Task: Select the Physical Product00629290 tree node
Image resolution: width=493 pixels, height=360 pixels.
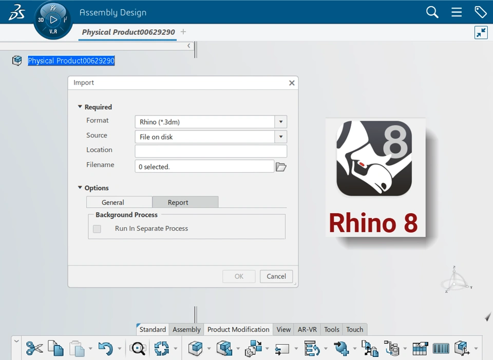Action: point(71,61)
